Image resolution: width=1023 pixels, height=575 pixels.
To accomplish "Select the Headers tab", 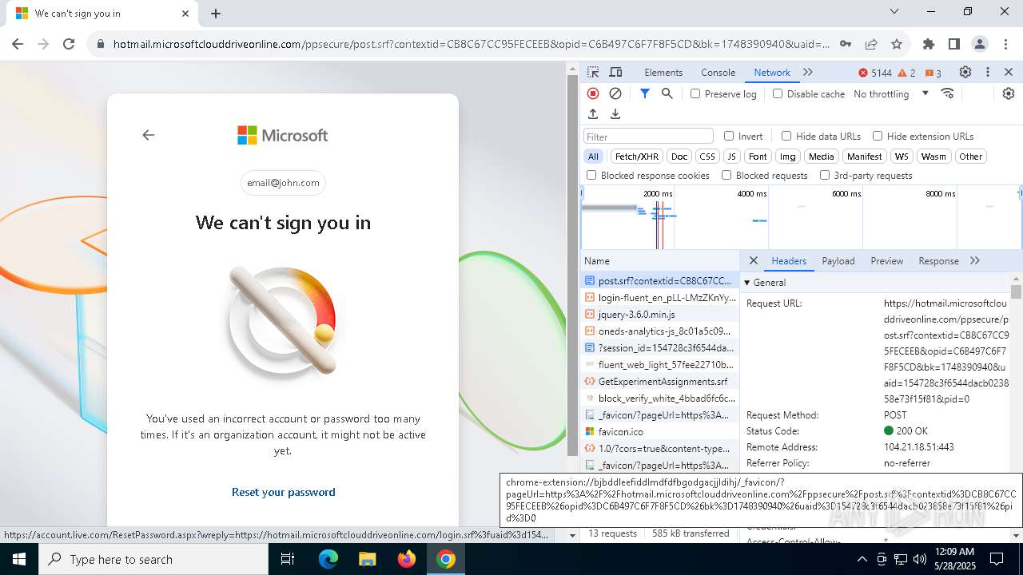I will point(789,261).
